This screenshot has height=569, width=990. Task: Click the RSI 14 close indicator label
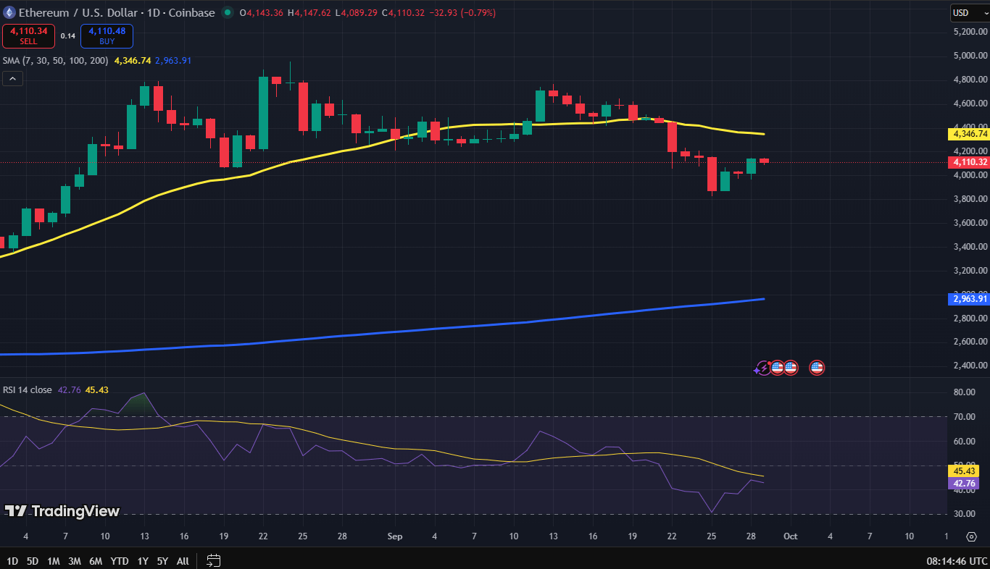(x=27, y=389)
